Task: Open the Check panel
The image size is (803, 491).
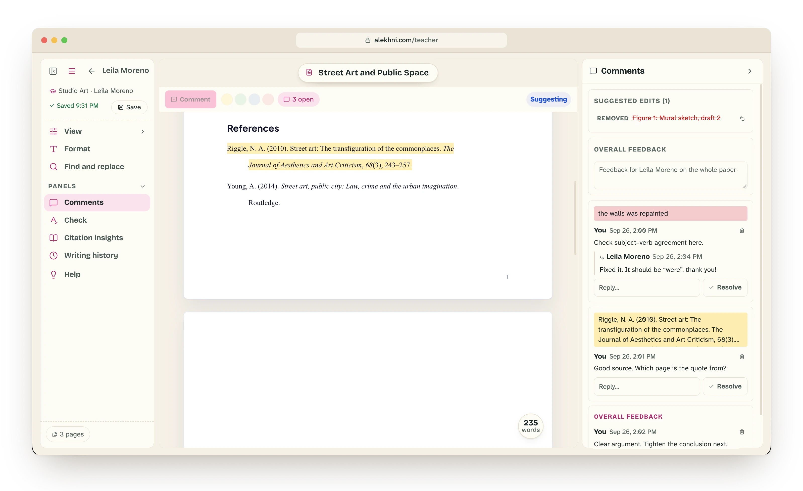Action: pos(97,220)
